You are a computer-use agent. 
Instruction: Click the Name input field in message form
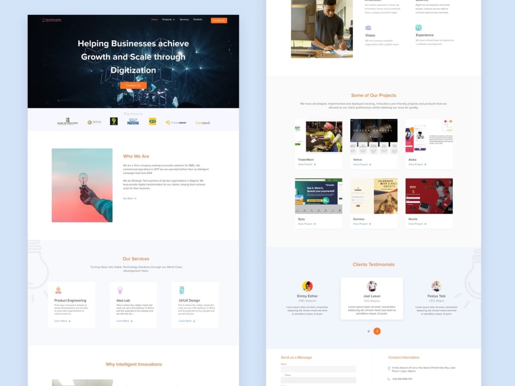[x=318, y=369]
